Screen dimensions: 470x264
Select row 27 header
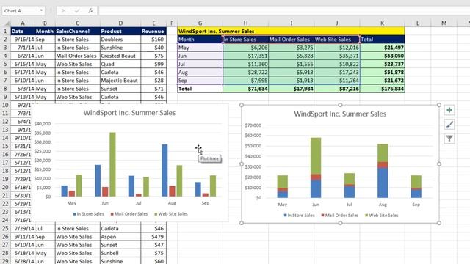click(5, 244)
